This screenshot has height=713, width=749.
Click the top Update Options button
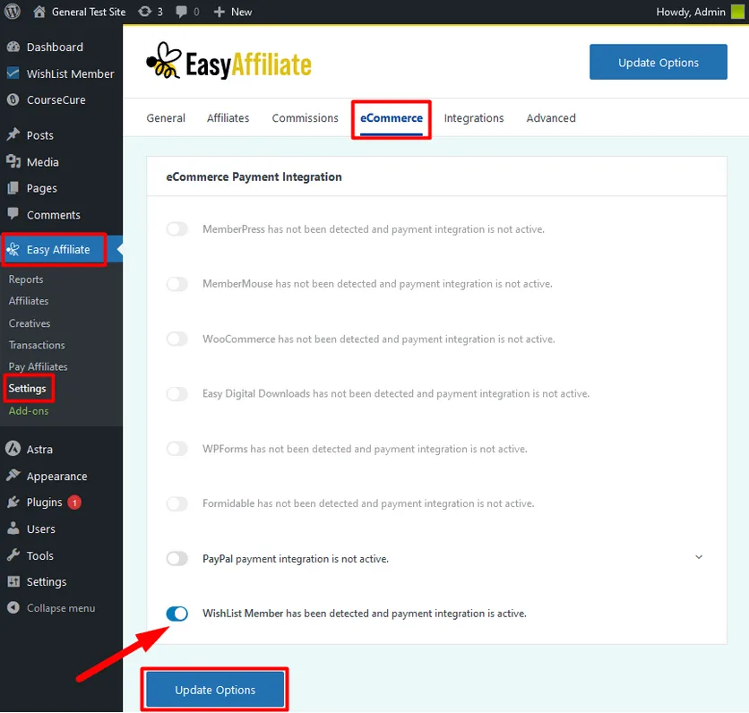coord(659,62)
